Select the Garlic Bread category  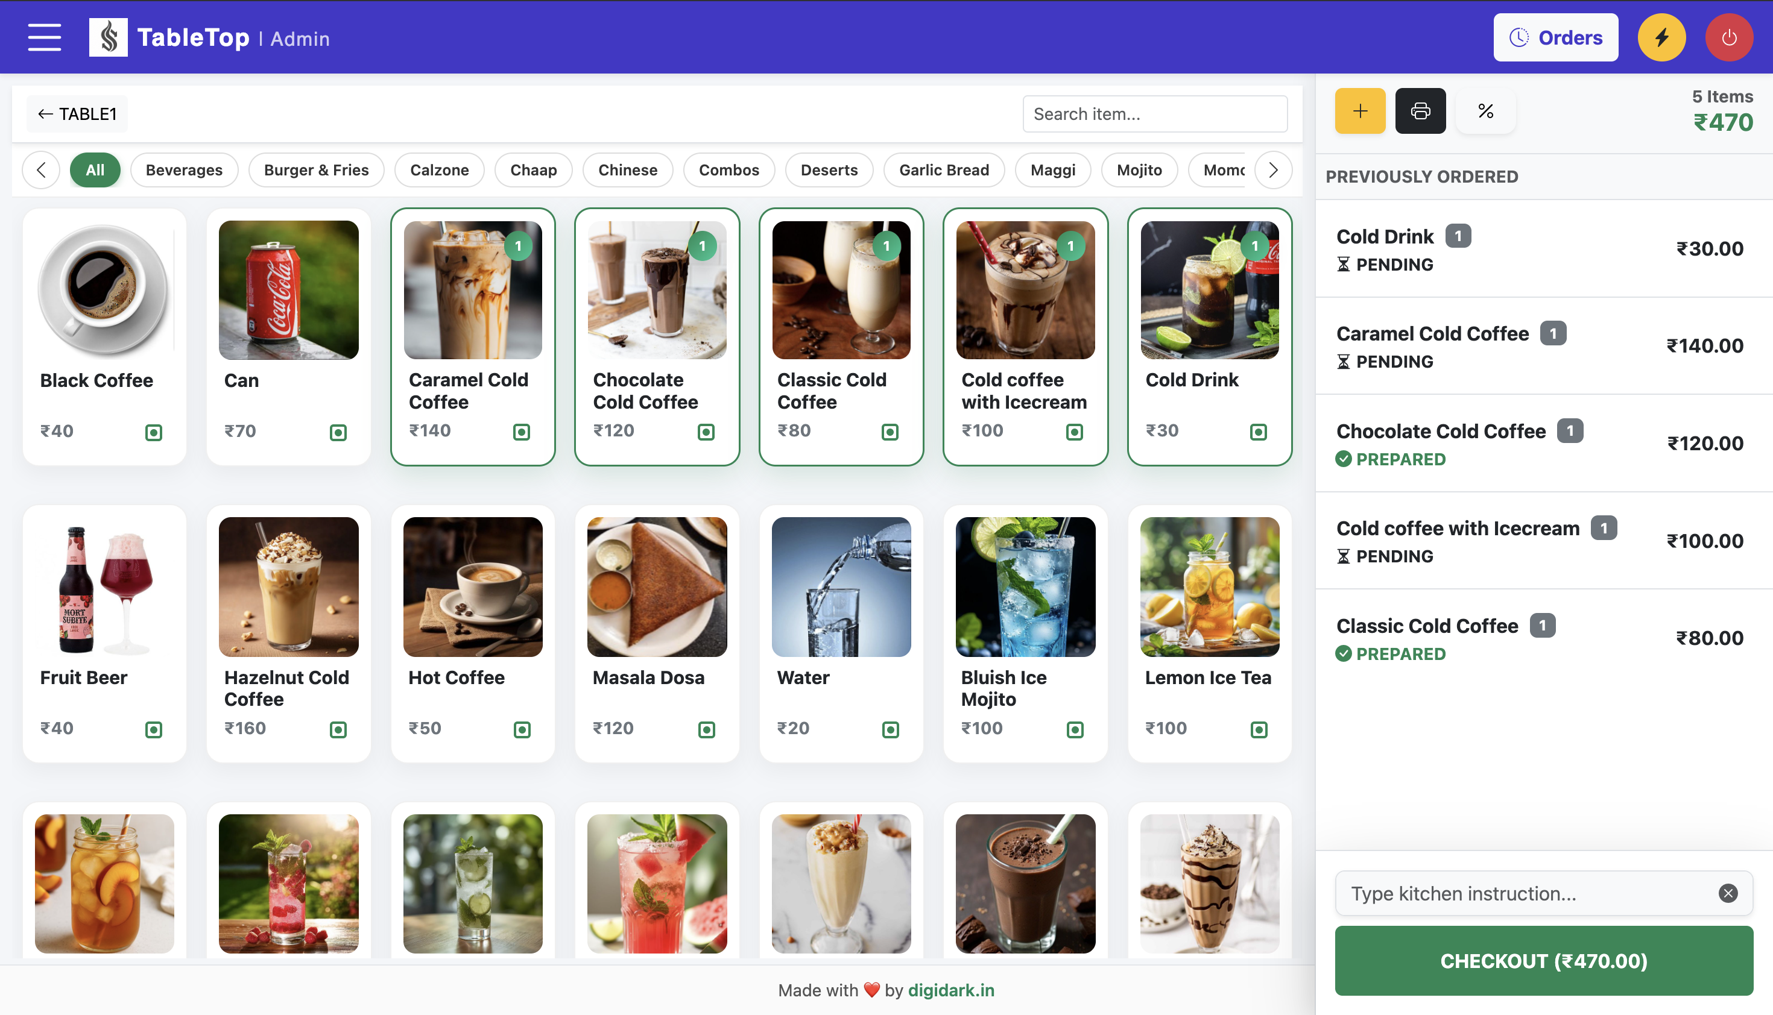click(944, 170)
